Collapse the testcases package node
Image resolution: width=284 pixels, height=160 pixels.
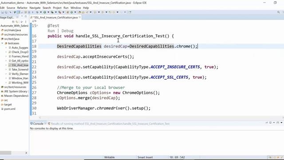[x=2, y=44]
